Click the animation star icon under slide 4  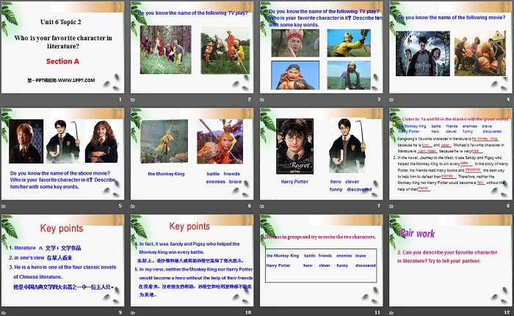coord(391,100)
